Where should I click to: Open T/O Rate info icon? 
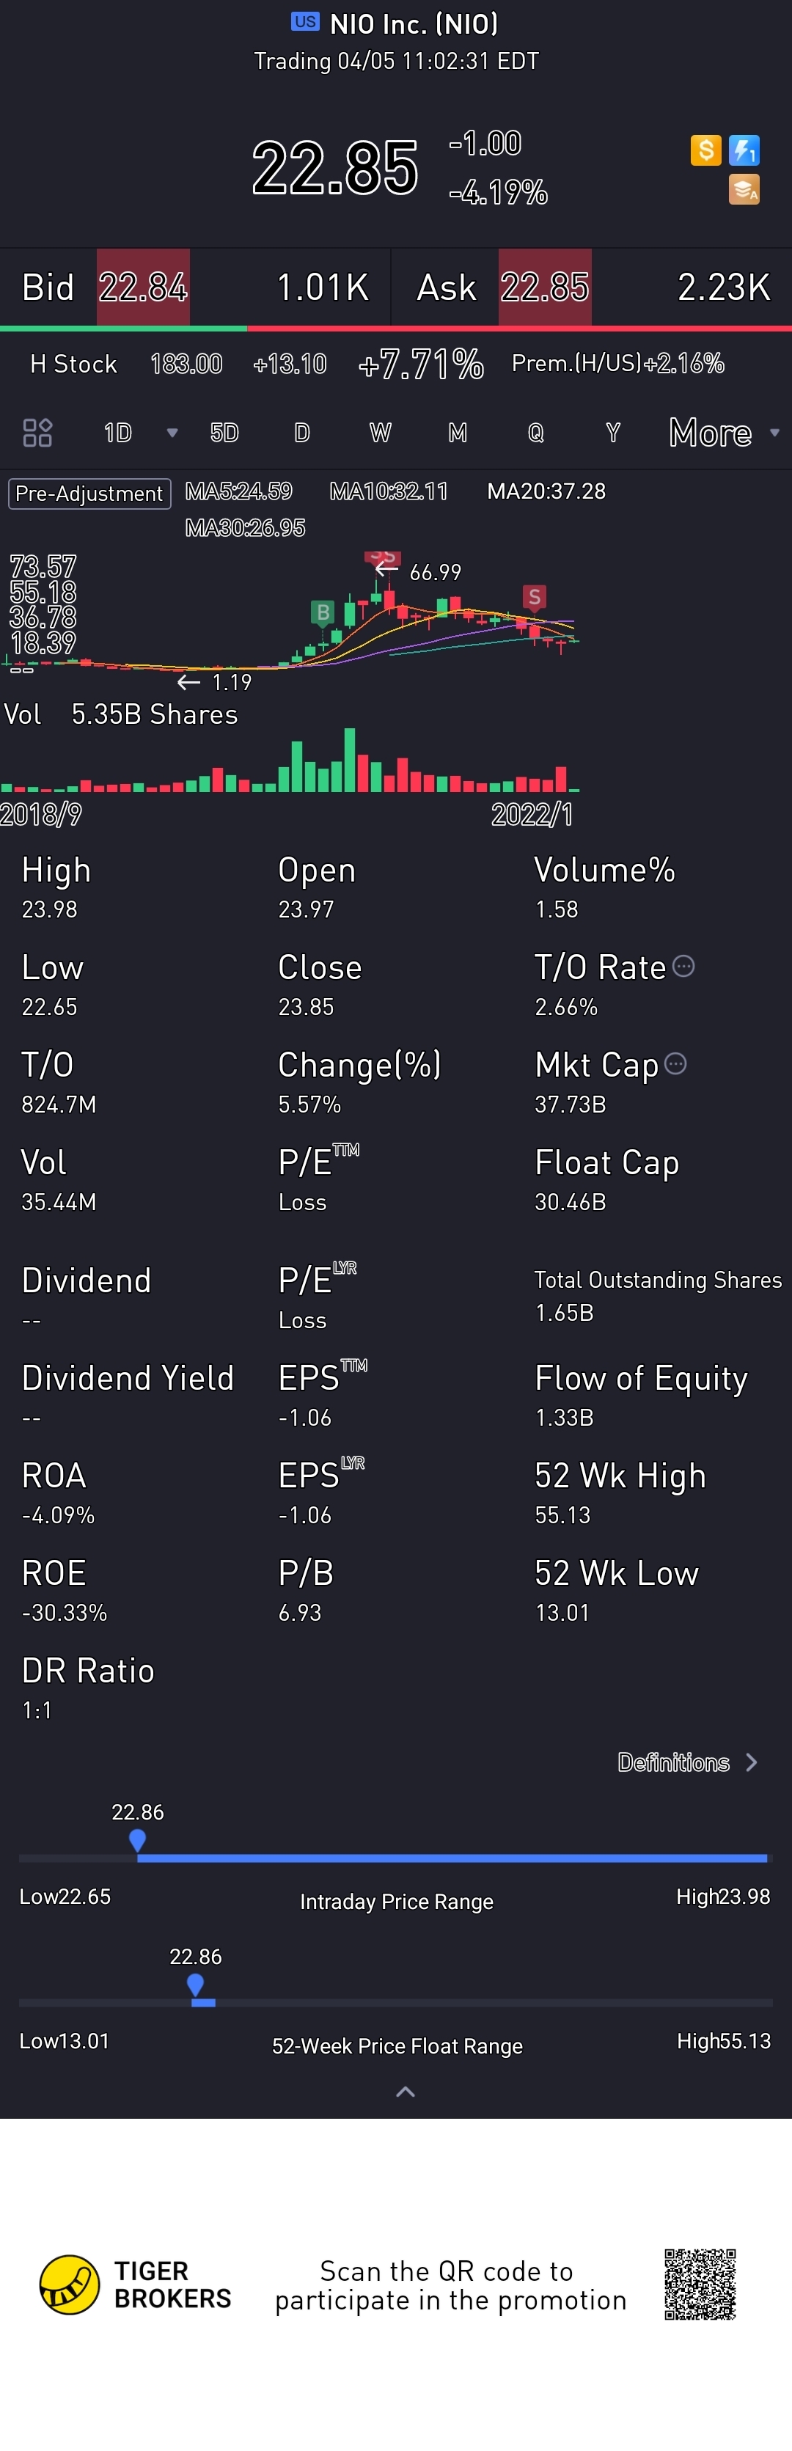pos(683,967)
